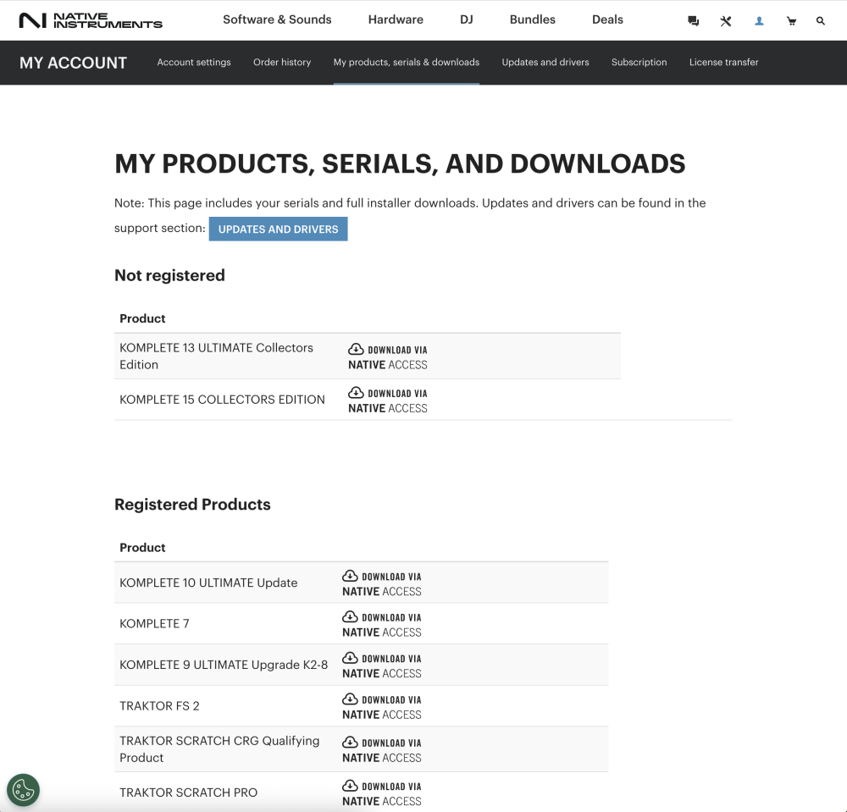This screenshot has width=847, height=812.
Task: Click MY ACCOUNT heading link
Action: tap(73, 63)
